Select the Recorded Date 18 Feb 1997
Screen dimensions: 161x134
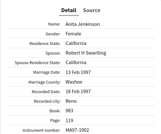(78, 92)
